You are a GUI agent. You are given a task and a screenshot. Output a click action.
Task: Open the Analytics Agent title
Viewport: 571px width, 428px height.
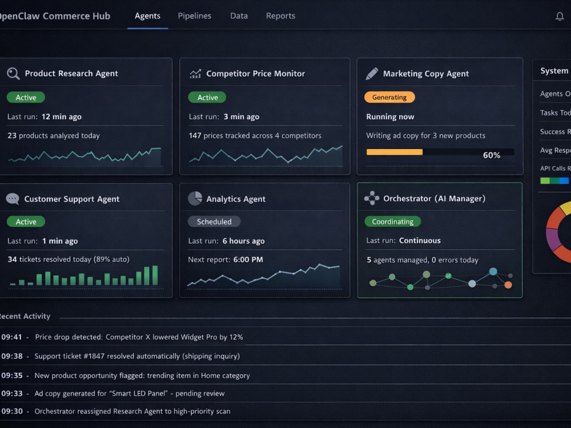point(236,199)
